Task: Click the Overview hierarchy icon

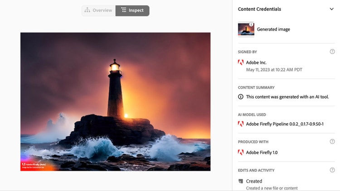Action: click(x=87, y=10)
